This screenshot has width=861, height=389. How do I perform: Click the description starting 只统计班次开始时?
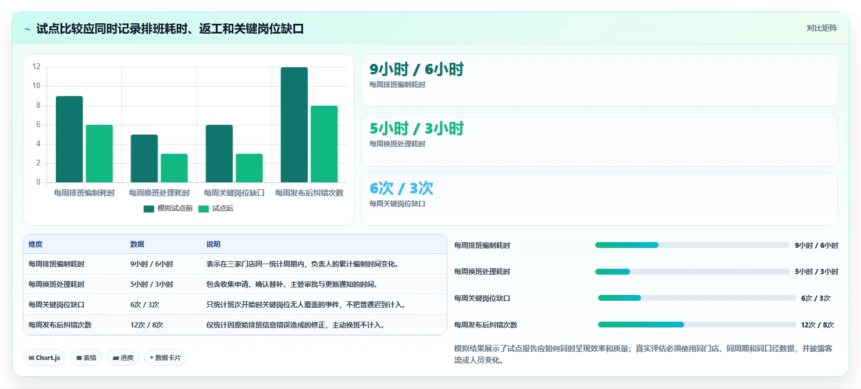pos(306,305)
